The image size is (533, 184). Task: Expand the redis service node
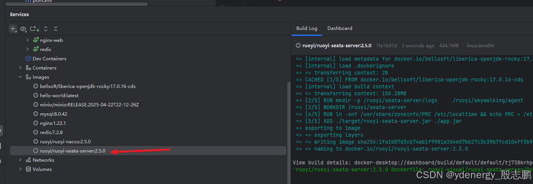click(27, 50)
